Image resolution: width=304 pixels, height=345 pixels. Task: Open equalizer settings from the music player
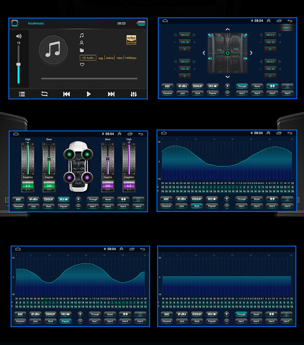(134, 94)
